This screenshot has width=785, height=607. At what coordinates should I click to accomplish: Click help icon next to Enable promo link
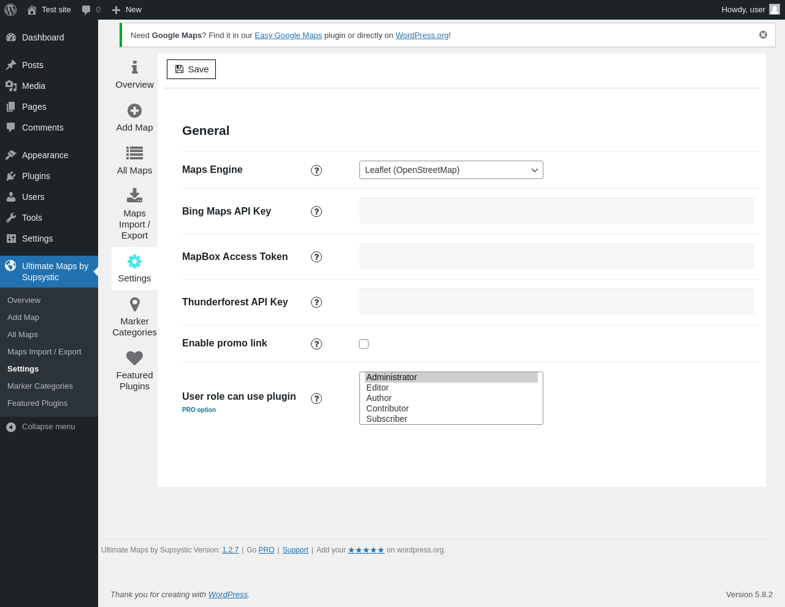(x=316, y=344)
